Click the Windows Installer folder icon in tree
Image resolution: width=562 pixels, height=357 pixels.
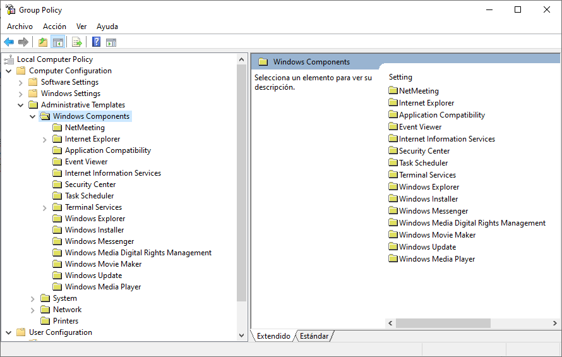pyautogui.click(x=57, y=230)
